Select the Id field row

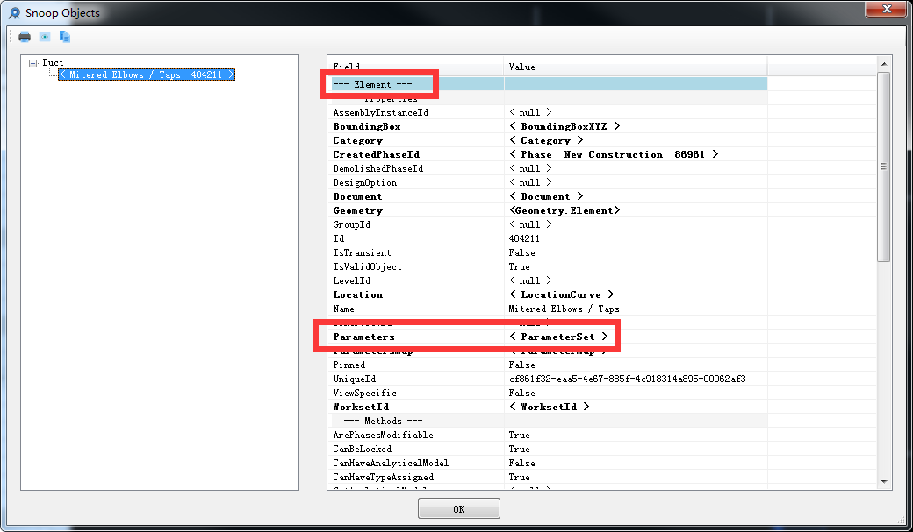click(x=547, y=238)
